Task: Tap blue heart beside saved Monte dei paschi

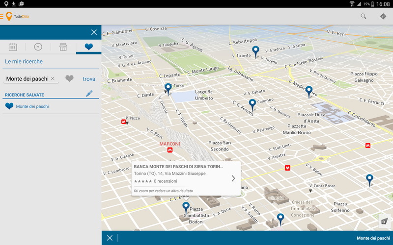Action: (9, 106)
